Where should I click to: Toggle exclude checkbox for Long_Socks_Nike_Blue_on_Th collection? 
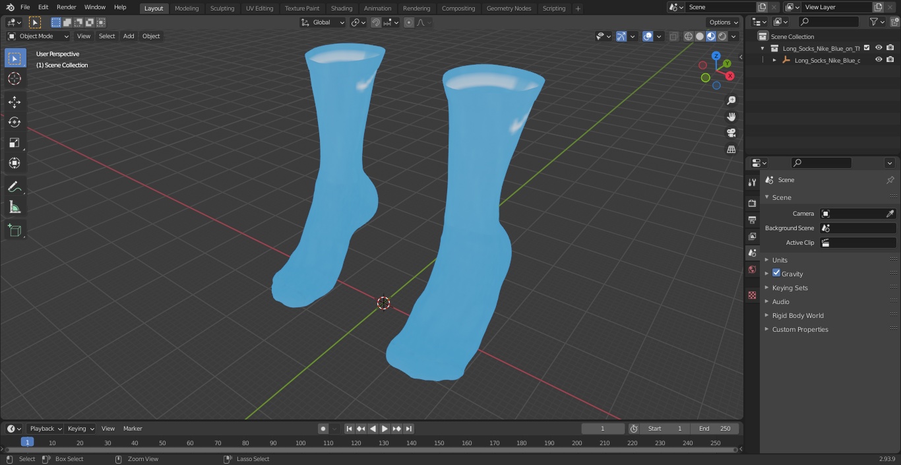(x=867, y=48)
